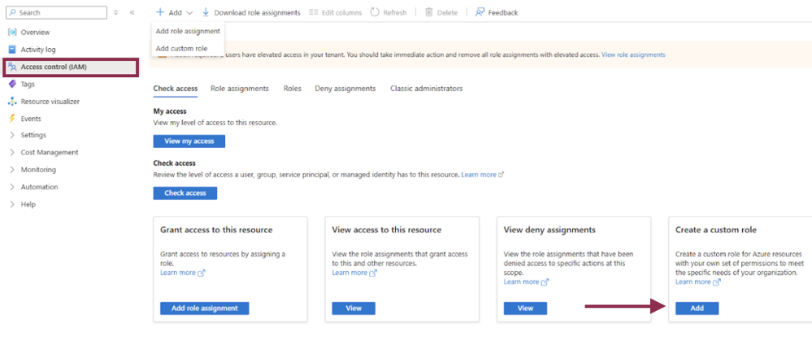Open Learn more link in View access card

click(x=349, y=273)
